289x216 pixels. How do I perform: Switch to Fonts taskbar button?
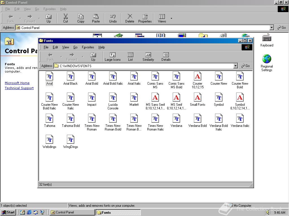[118, 212]
